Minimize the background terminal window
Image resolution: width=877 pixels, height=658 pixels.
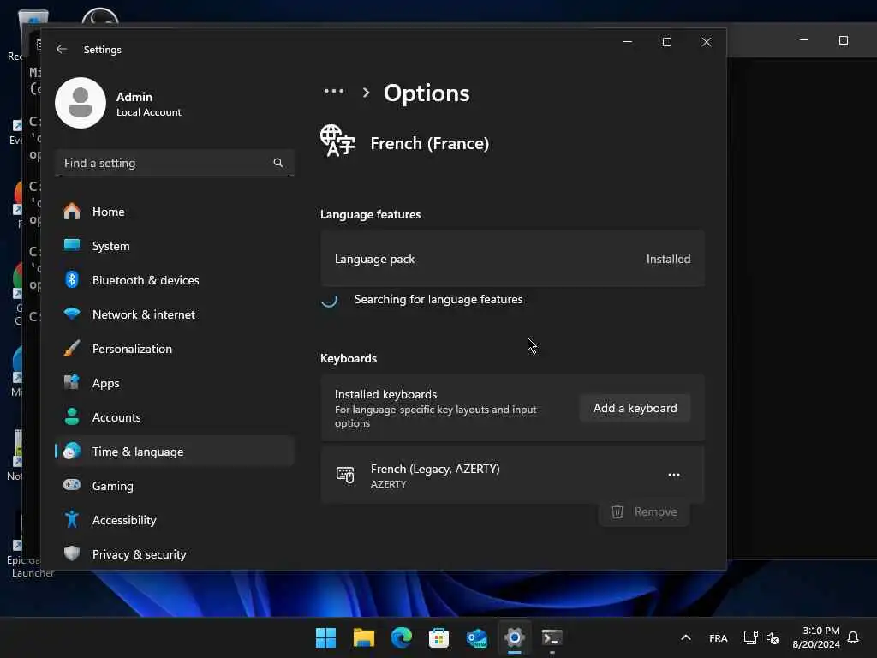pyautogui.click(x=803, y=40)
